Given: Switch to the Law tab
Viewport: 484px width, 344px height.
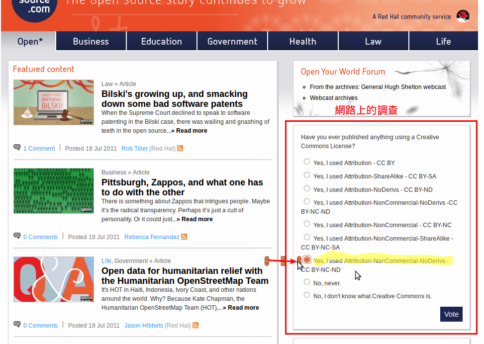Looking at the screenshot, I should 373,41.
